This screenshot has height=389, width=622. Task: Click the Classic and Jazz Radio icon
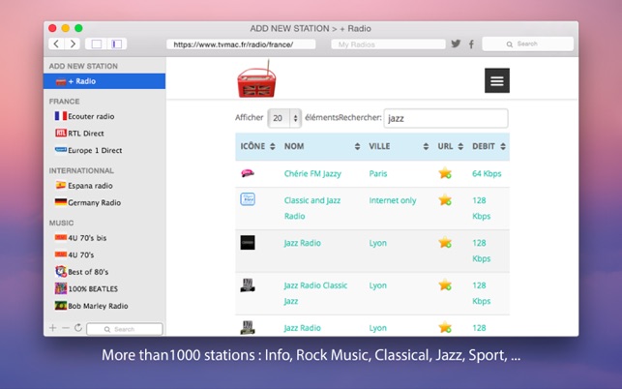248,199
